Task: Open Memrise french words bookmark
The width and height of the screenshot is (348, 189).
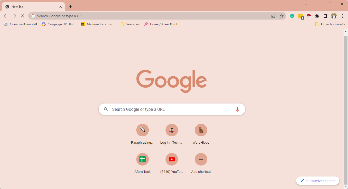Action: coord(98,24)
